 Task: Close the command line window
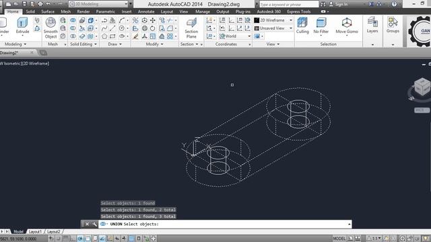(x=87, y=224)
